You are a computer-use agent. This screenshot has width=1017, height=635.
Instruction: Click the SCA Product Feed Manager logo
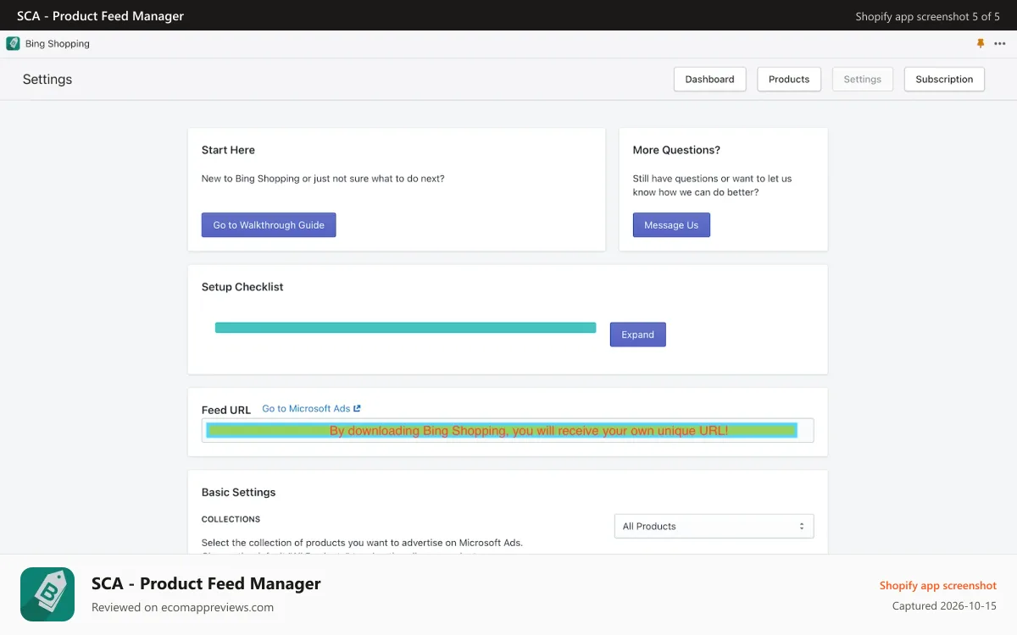[x=47, y=594]
